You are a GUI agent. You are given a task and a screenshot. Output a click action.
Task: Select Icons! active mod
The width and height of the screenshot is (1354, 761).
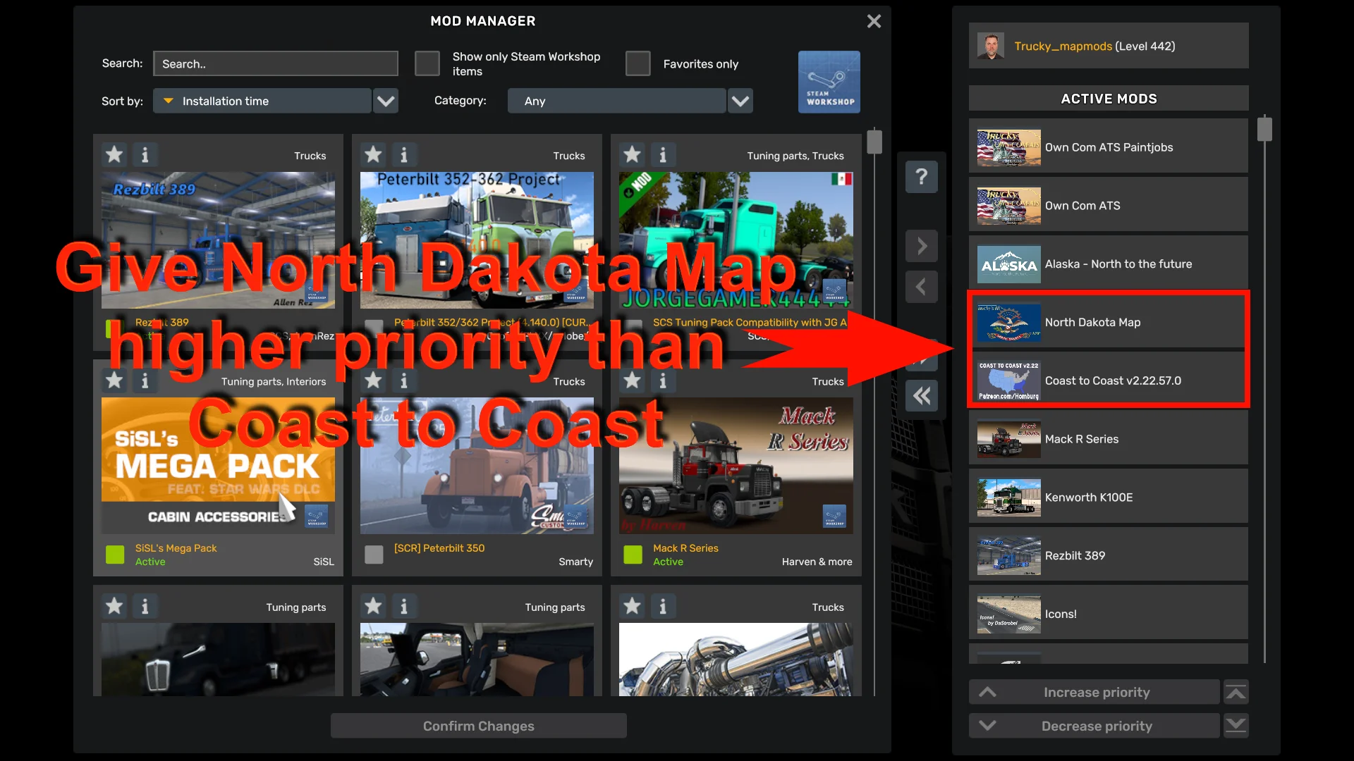pos(1108,614)
